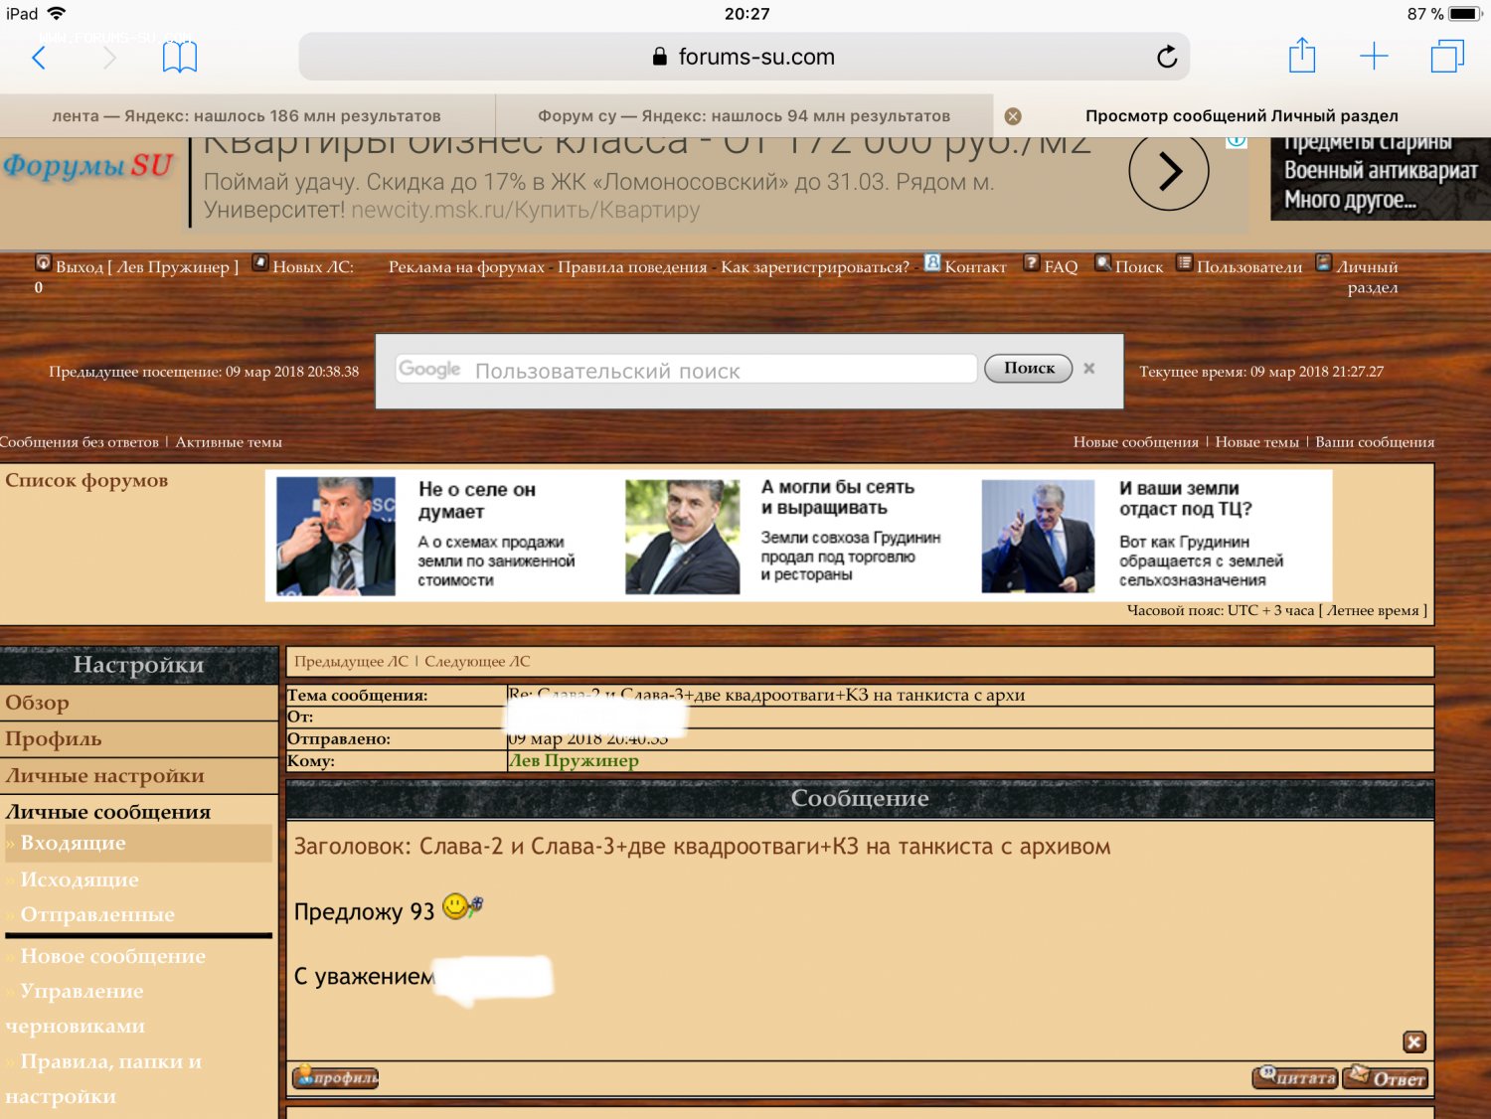Close the Форум су Яндекс tab
1491x1119 pixels.
click(1013, 116)
